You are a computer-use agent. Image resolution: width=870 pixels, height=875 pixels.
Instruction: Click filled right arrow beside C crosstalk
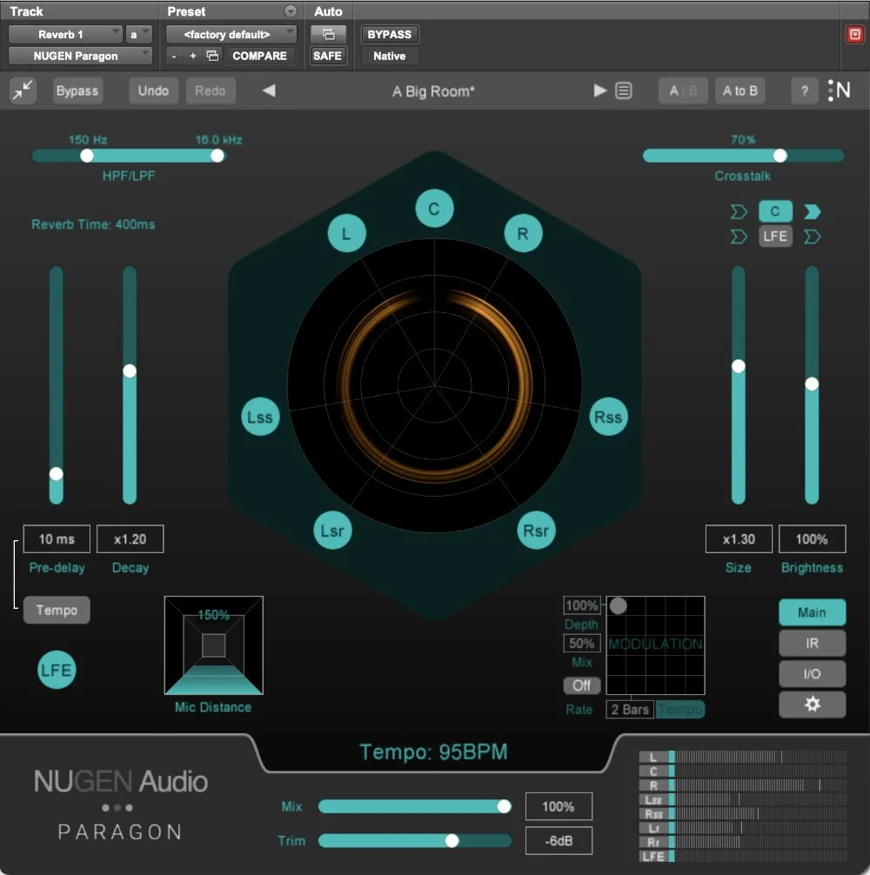(x=812, y=211)
